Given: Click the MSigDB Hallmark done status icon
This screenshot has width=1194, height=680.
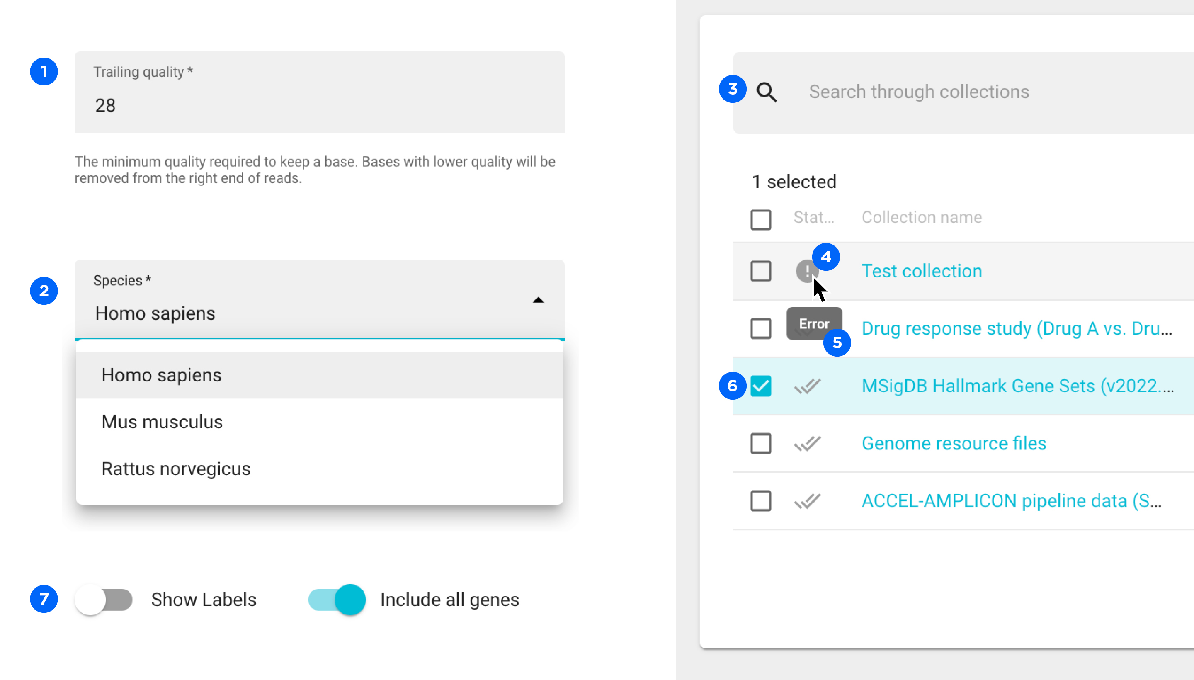Looking at the screenshot, I should pyautogui.click(x=807, y=386).
